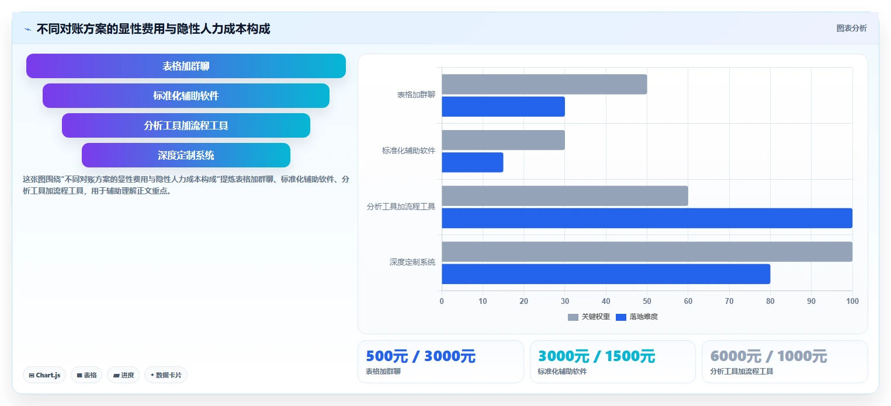This screenshot has width=891, height=406.
Task: Click the 数据卡片 tag chip
Action: [x=166, y=375]
